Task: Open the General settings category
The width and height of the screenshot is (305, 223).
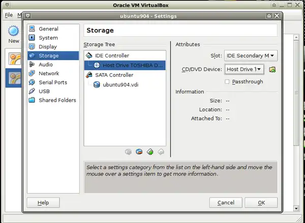Action: pos(48,29)
